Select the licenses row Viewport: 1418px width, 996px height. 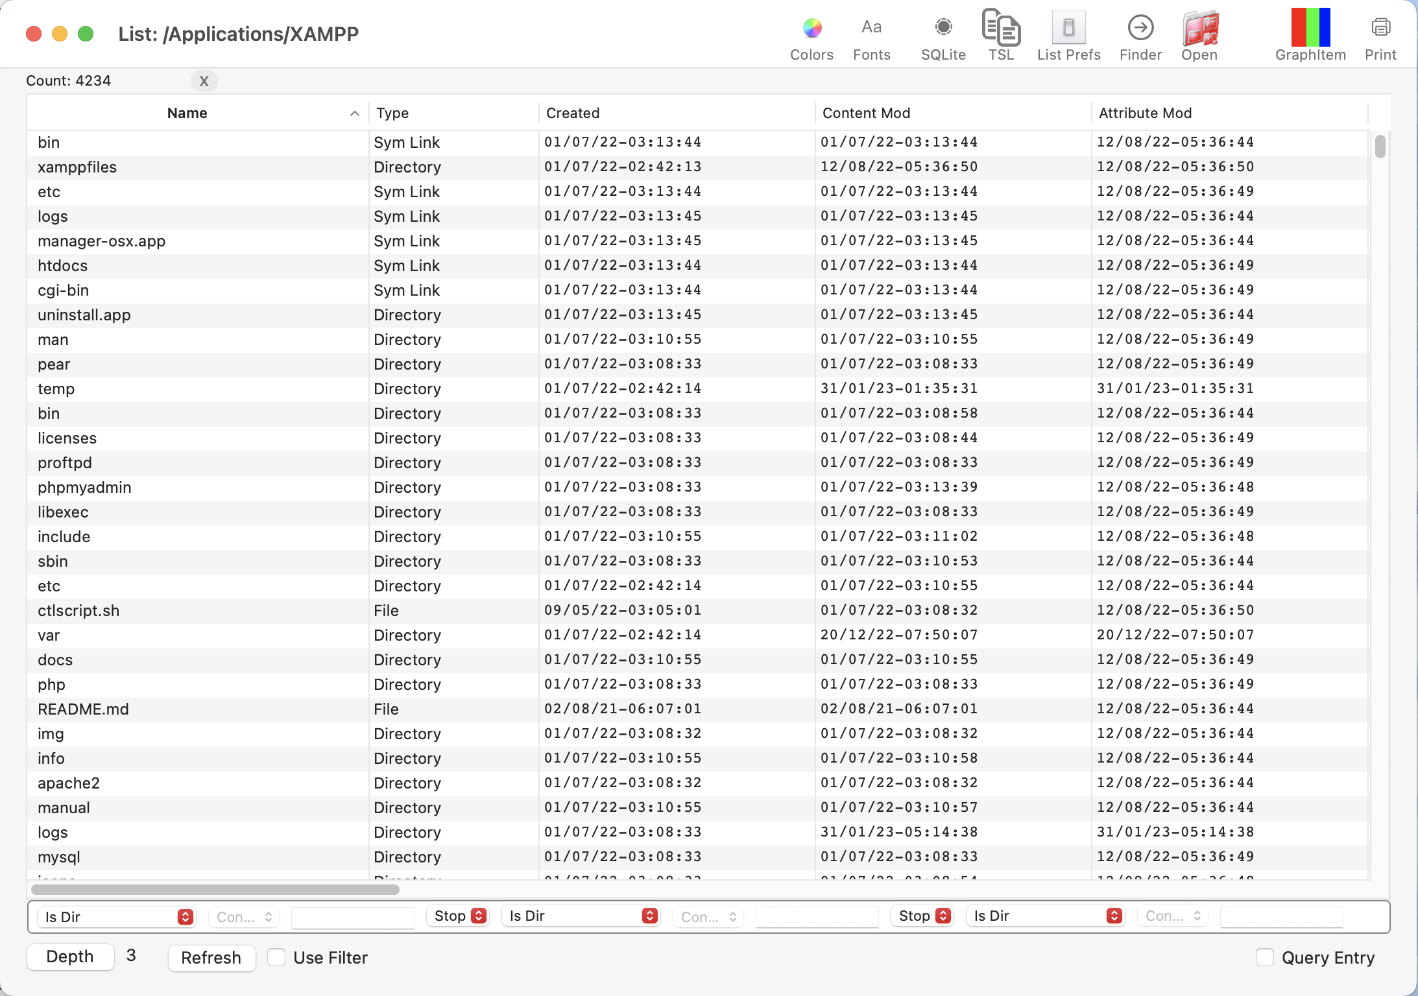pyautogui.click(x=698, y=438)
